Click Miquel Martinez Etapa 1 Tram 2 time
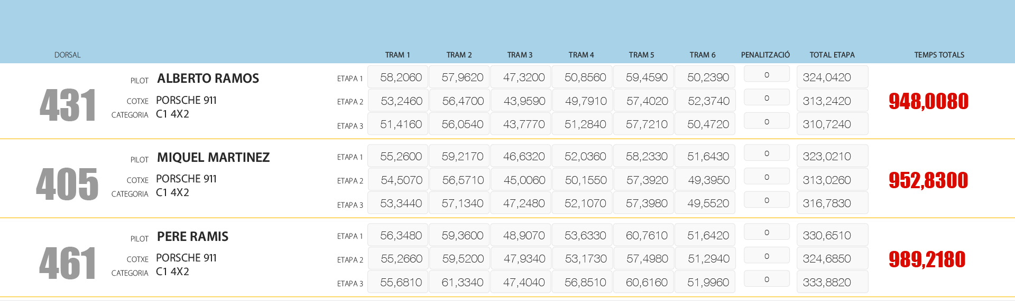Screen dimensions: 1015x301 (x=459, y=157)
